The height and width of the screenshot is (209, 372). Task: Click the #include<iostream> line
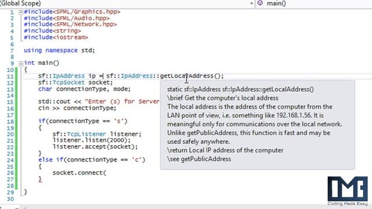pos(56,37)
